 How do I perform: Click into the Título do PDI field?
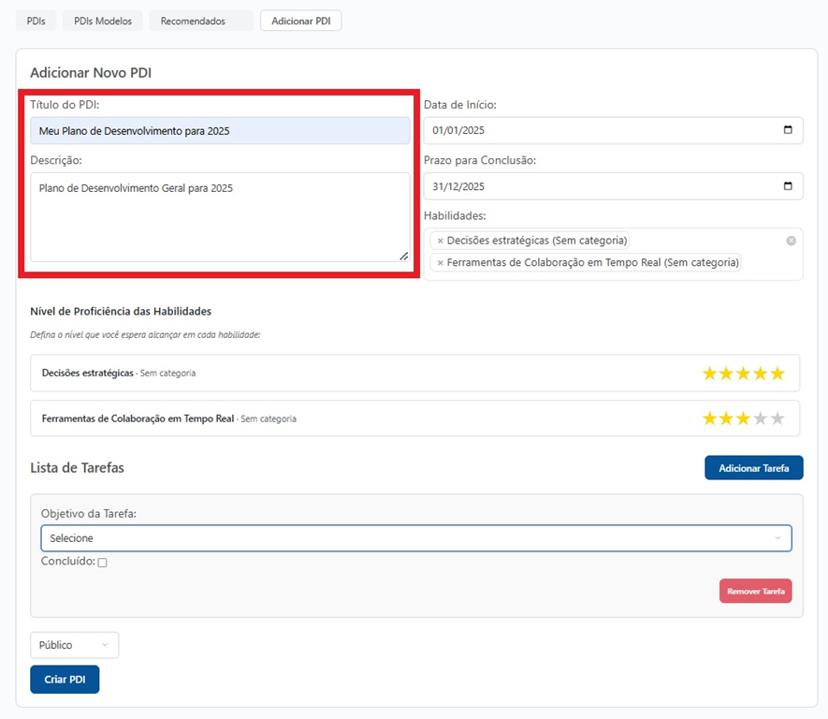pyautogui.click(x=220, y=131)
